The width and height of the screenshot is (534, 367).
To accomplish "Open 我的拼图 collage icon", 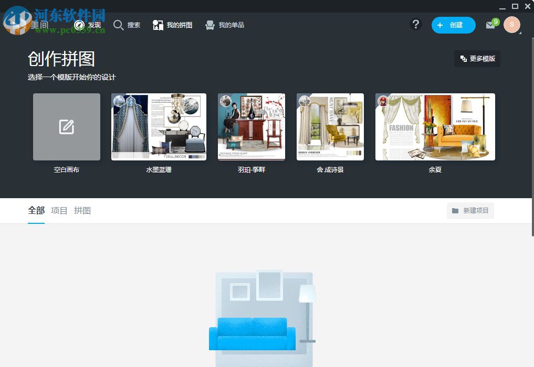I will point(158,25).
